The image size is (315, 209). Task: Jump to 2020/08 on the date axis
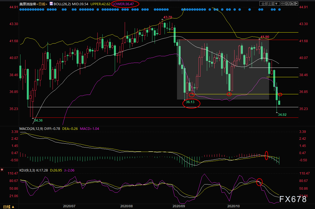click(x=126, y=206)
